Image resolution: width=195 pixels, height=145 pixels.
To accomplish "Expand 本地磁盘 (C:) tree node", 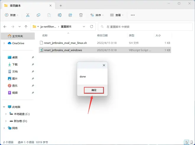I will 6,114.
